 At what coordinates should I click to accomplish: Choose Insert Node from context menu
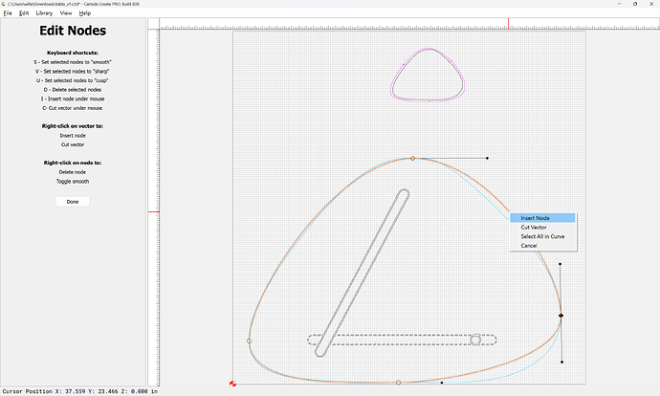(536, 218)
